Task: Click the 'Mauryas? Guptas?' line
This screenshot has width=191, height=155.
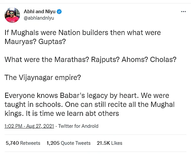Action: (x=35, y=42)
